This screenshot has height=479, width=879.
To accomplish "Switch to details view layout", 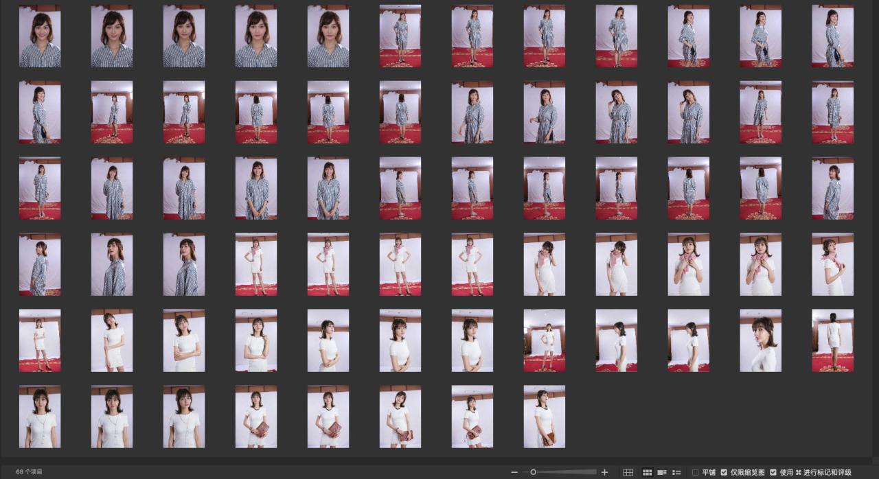I will coord(662,472).
